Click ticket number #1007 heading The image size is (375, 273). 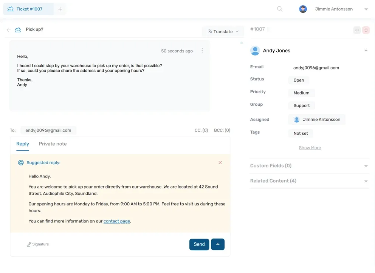point(257,29)
